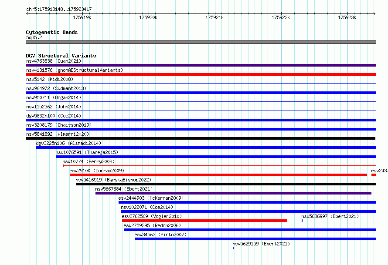Viewport: 388px width, 265px height.
Task: Select the blue esv2759395 variant bar
Action: coord(250,230)
